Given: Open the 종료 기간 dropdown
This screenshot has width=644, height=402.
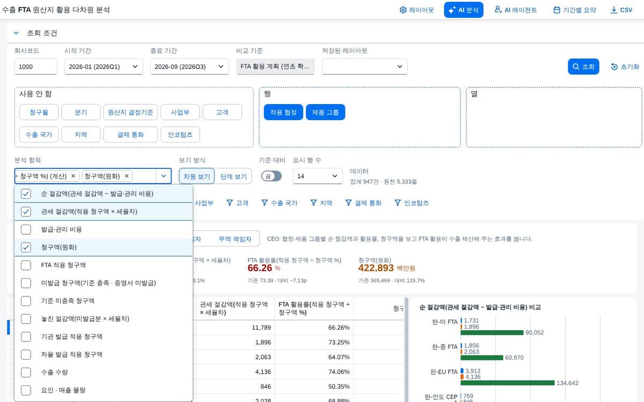Looking at the screenshot, I should point(189,66).
